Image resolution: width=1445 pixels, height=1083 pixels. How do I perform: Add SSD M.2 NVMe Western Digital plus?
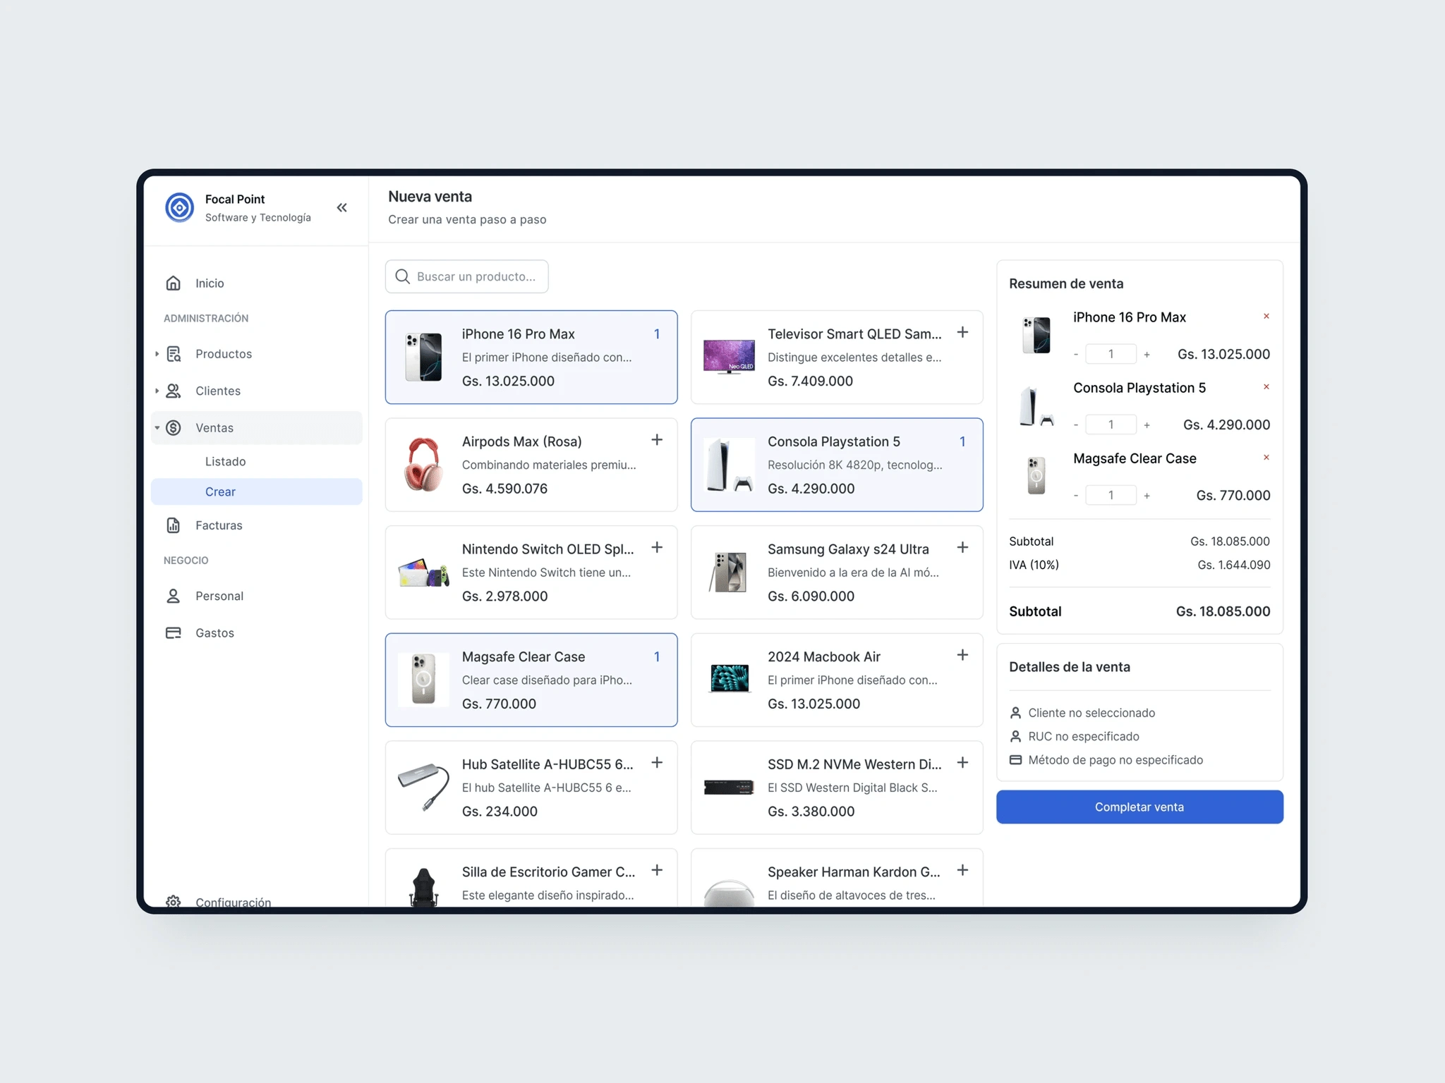[x=962, y=762]
